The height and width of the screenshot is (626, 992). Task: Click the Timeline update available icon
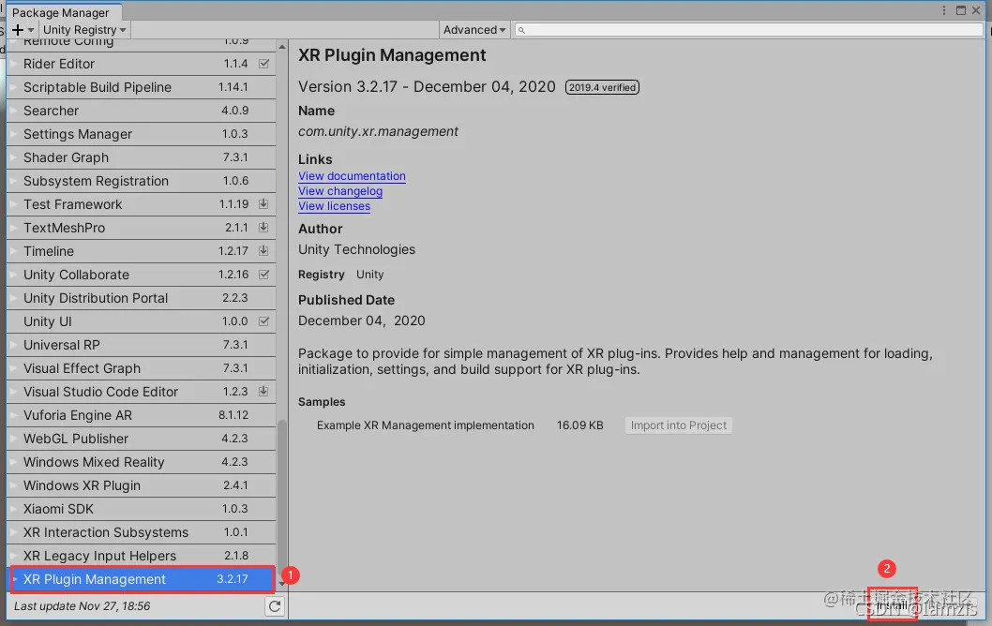[x=263, y=250]
